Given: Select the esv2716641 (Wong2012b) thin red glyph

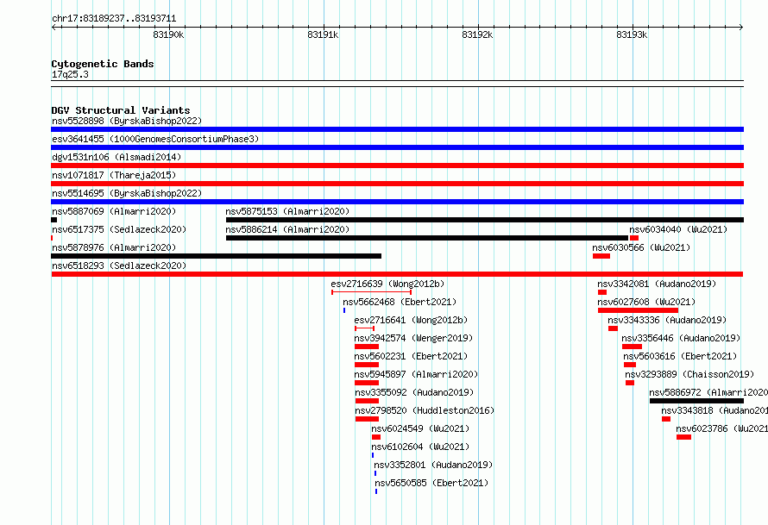Looking at the screenshot, I should click(x=364, y=328).
